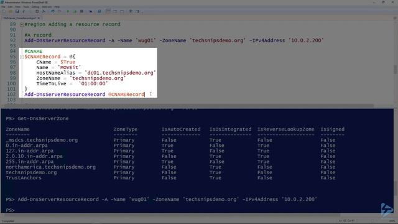
Task: Click the Show Command Add-on icon
Action: click(x=137, y=11)
